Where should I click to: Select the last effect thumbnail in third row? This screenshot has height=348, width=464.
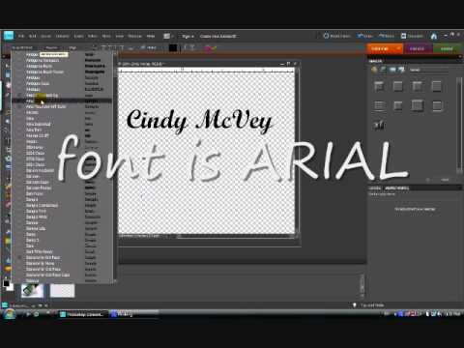point(379,125)
